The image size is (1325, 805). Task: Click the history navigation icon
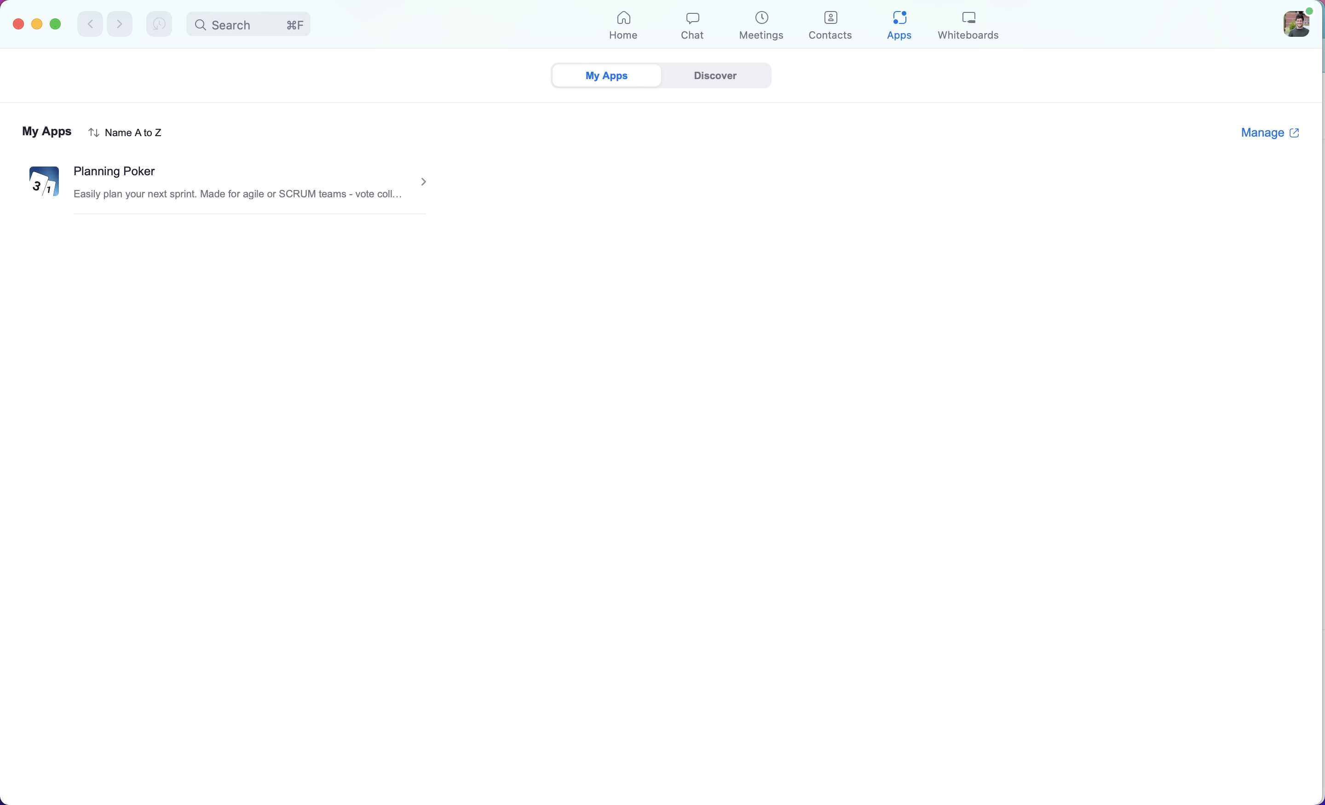click(159, 23)
